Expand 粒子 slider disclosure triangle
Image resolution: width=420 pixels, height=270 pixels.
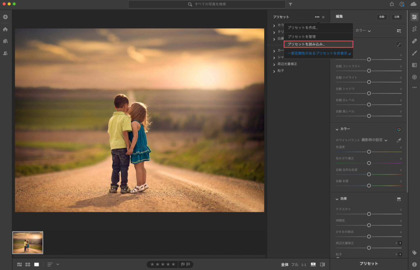pos(400,254)
